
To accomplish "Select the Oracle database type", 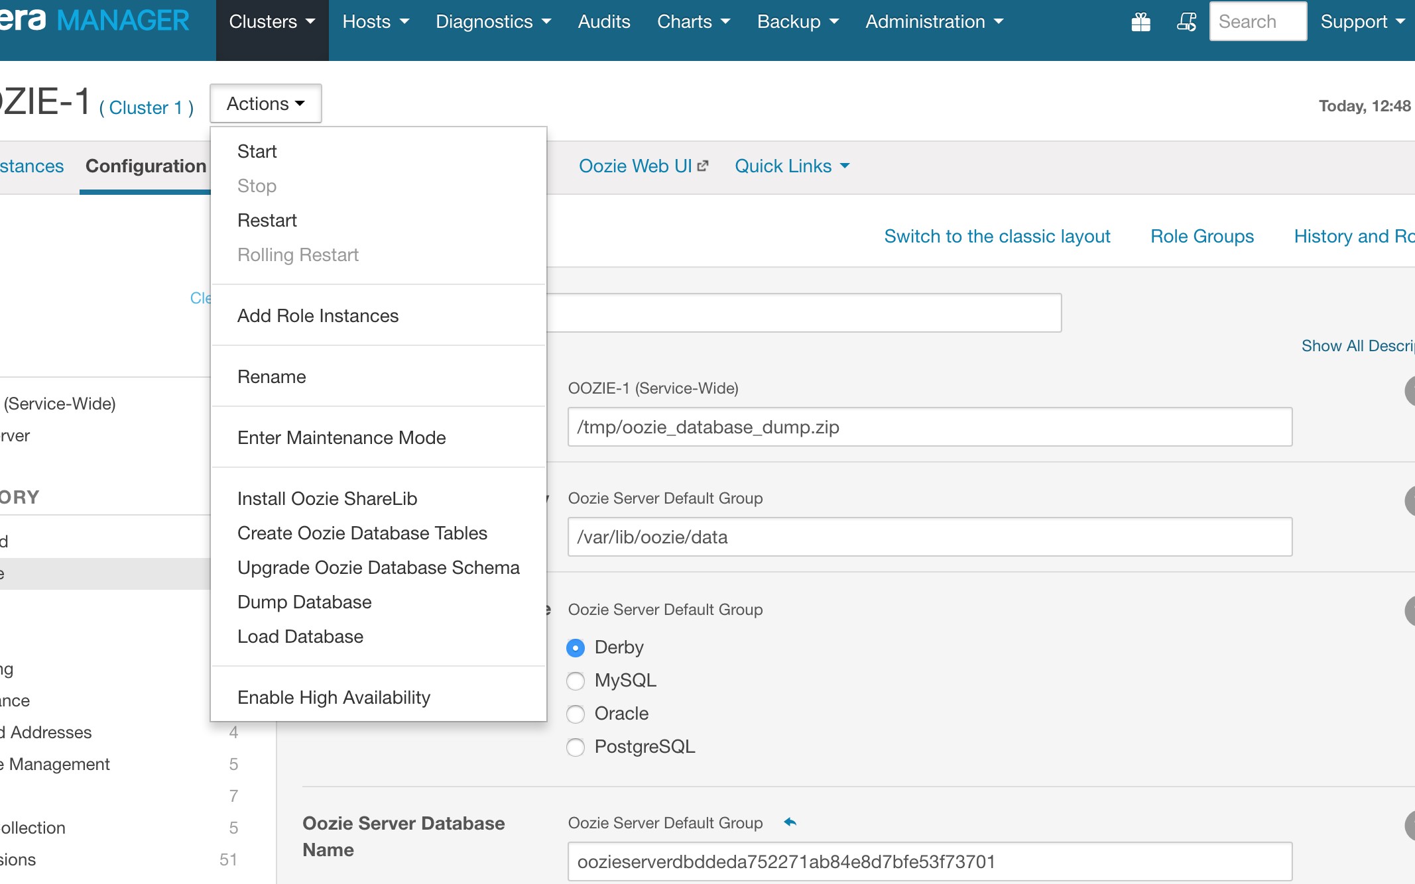I will pyautogui.click(x=576, y=714).
